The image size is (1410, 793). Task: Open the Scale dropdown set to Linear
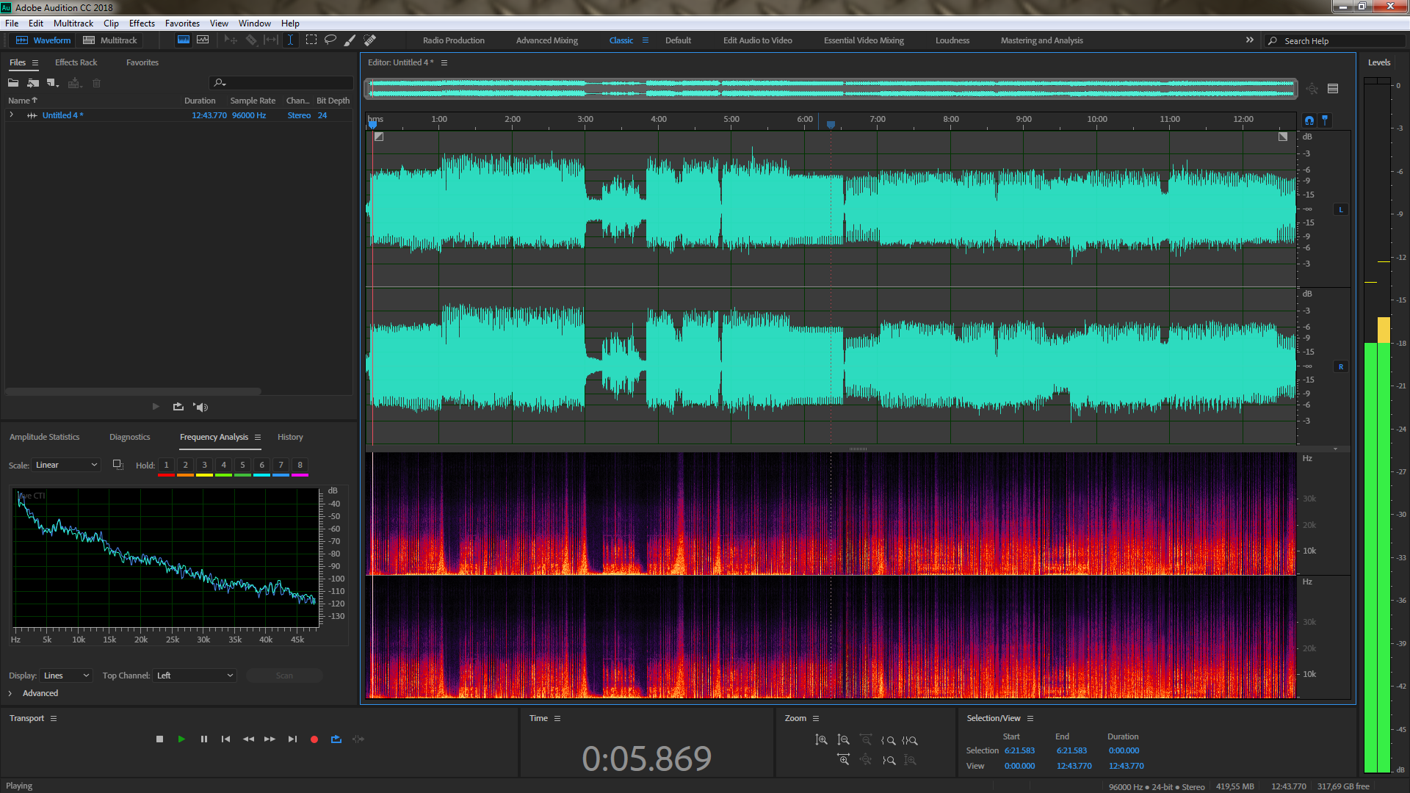click(x=66, y=465)
